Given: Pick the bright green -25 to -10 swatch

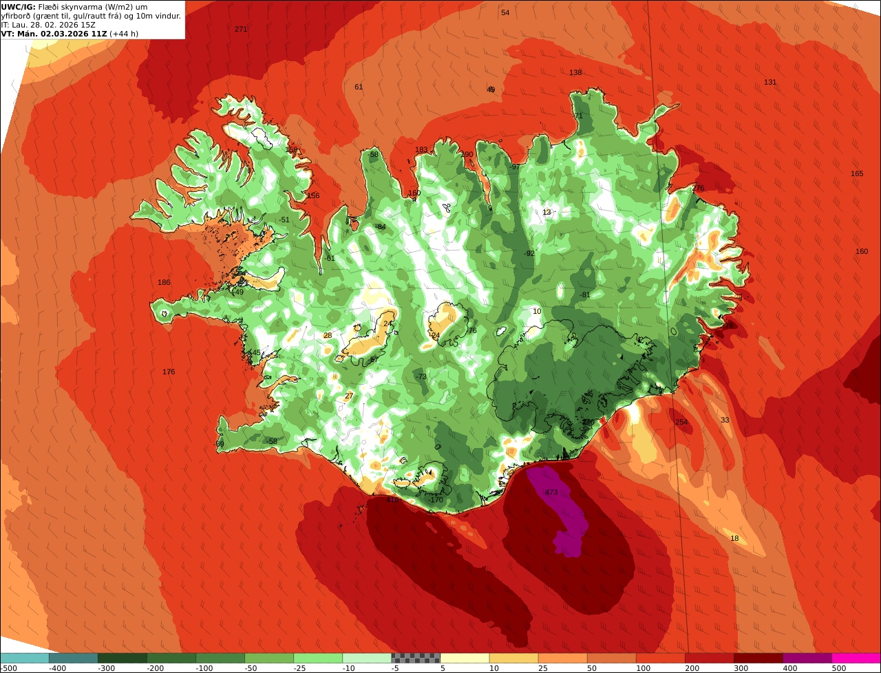Looking at the screenshot, I should (x=318, y=658).
